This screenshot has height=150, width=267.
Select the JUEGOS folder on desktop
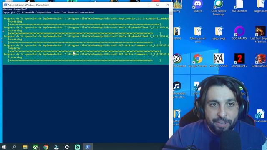(177, 33)
